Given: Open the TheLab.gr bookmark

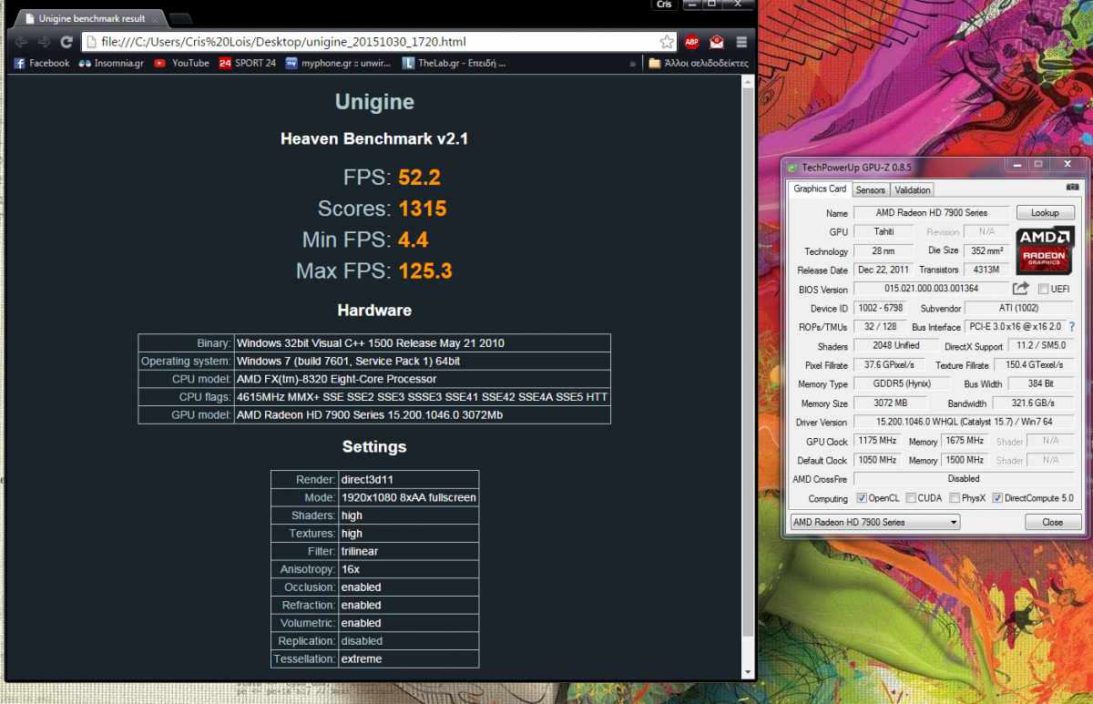Looking at the screenshot, I should coord(453,64).
